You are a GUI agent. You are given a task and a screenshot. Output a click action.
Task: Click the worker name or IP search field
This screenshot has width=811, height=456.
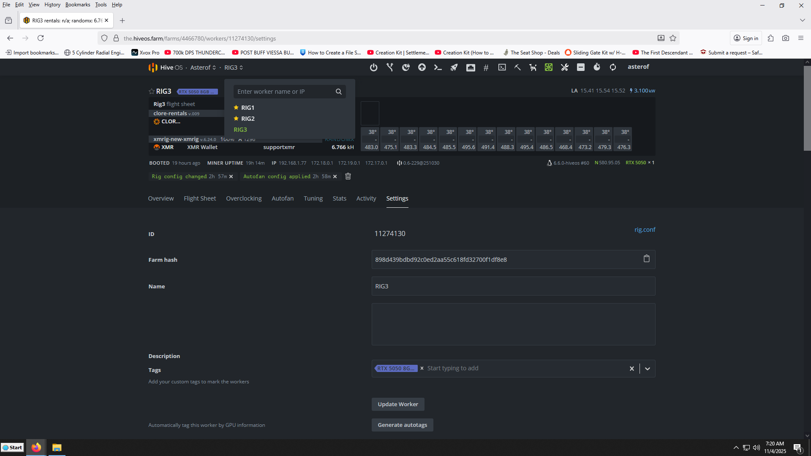tap(284, 92)
